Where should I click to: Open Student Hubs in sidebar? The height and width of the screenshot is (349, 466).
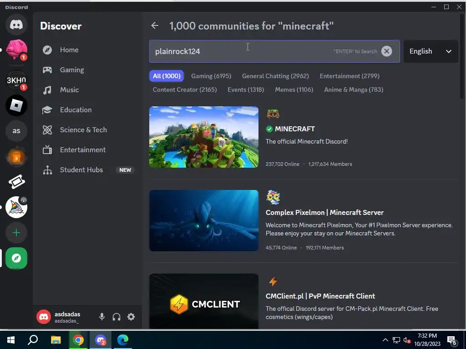(x=88, y=170)
